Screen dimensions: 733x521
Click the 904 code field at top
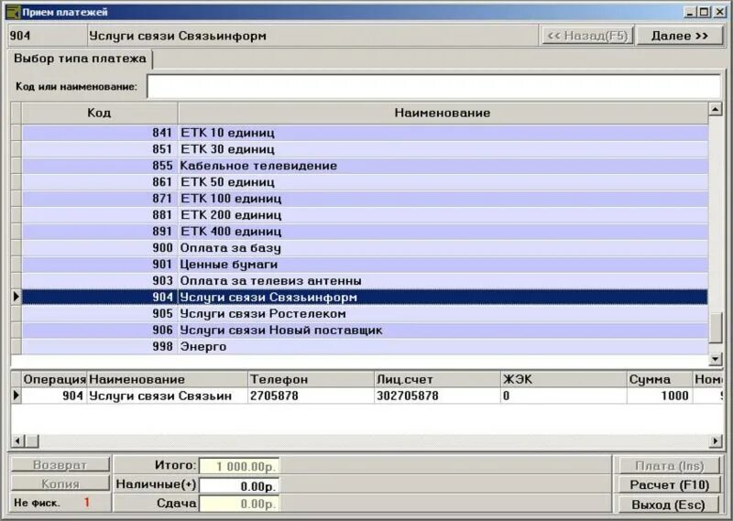(47, 36)
